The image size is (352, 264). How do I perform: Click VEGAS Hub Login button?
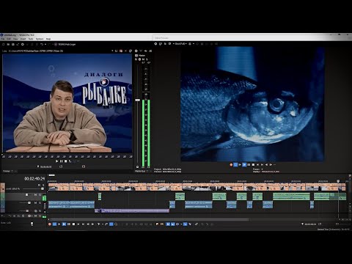pos(65,44)
